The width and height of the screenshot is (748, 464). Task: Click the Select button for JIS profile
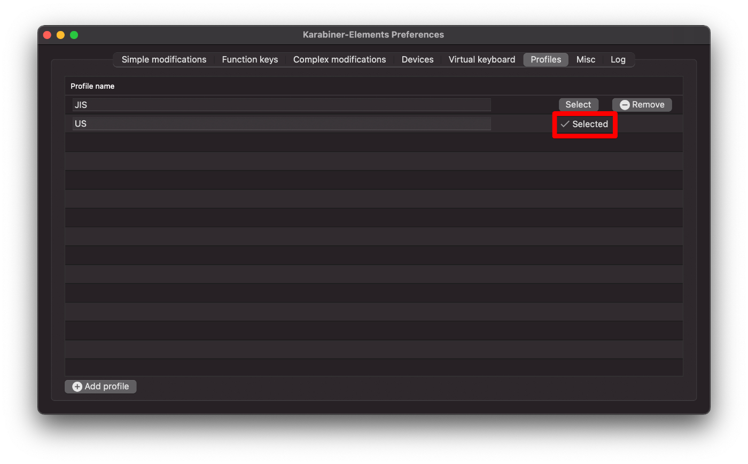tap(579, 105)
